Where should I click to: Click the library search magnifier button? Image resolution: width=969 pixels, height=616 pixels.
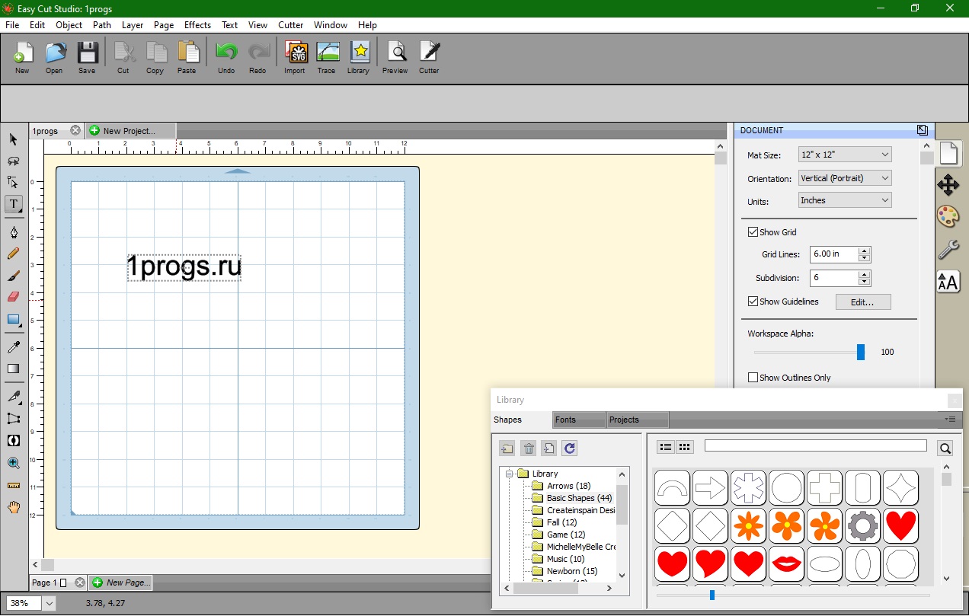point(945,448)
